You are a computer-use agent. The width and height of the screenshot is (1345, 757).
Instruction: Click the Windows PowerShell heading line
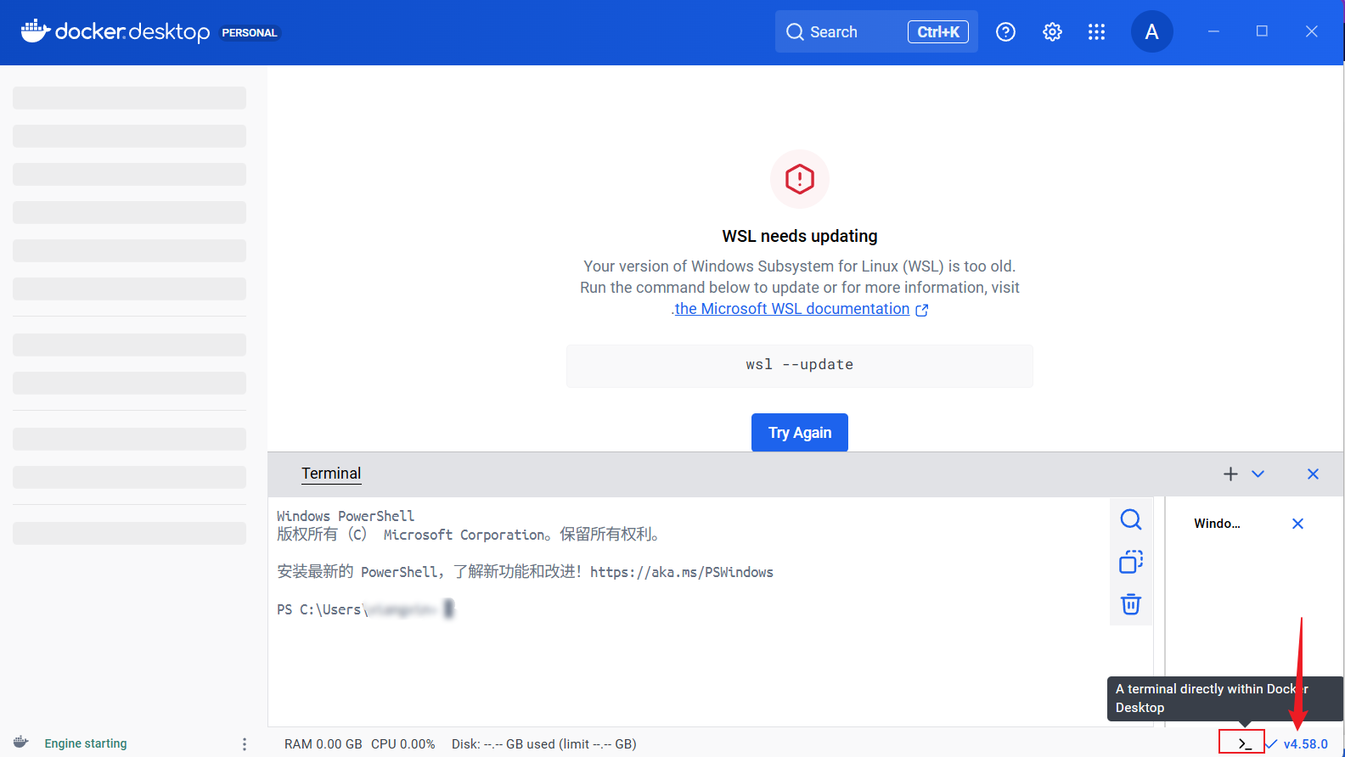[x=346, y=516]
